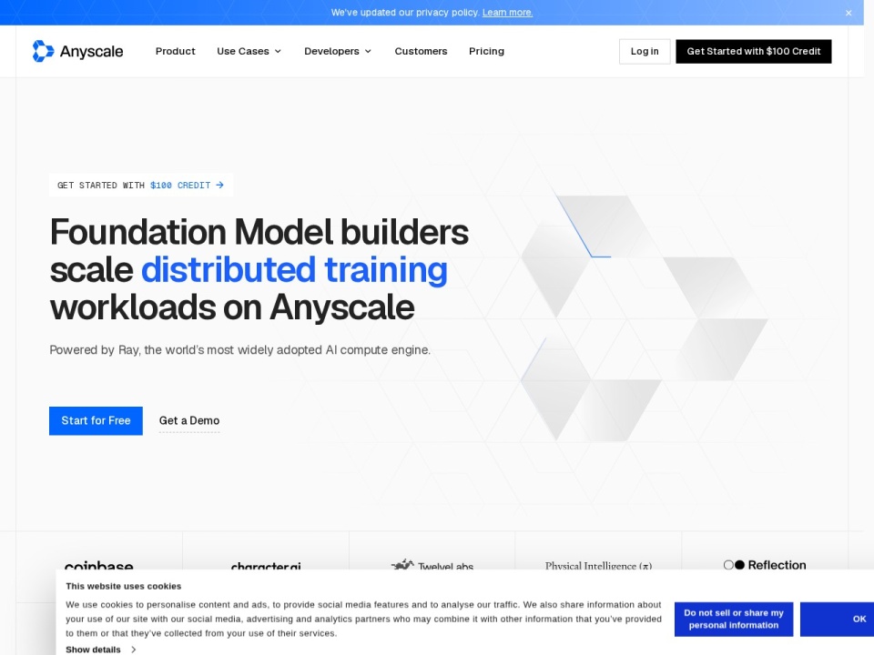
Task: Go to the Customers page
Action: (421, 51)
